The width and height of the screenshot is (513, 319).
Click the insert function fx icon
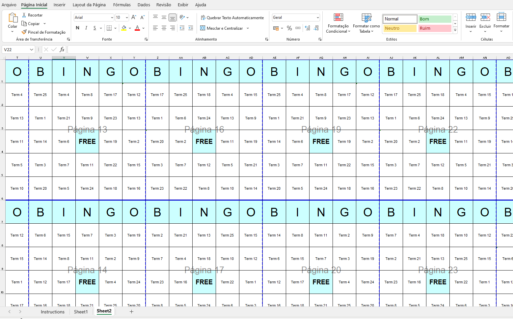pyautogui.click(x=62, y=49)
